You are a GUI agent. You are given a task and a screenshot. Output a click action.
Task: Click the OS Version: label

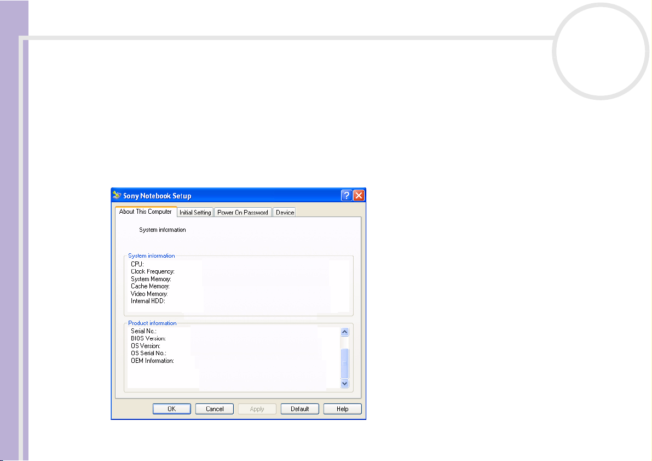[146, 346]
